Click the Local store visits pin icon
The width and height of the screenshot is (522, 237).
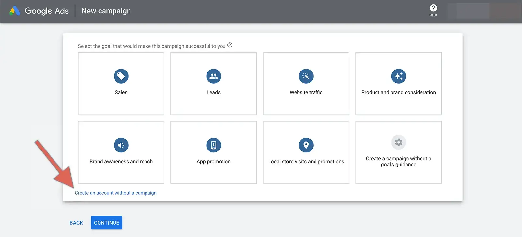[x=306, y=145]
